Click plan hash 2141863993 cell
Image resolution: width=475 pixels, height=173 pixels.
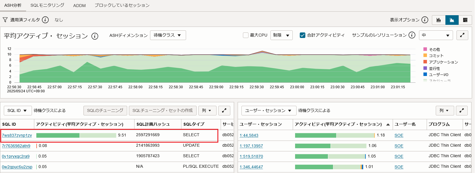click(x=148, y=145)
